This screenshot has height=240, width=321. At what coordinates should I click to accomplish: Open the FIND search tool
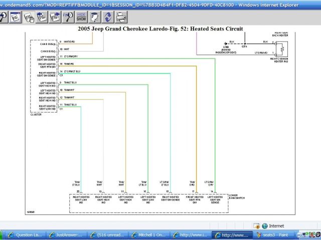pyautogui.click(x=68, y=17)
